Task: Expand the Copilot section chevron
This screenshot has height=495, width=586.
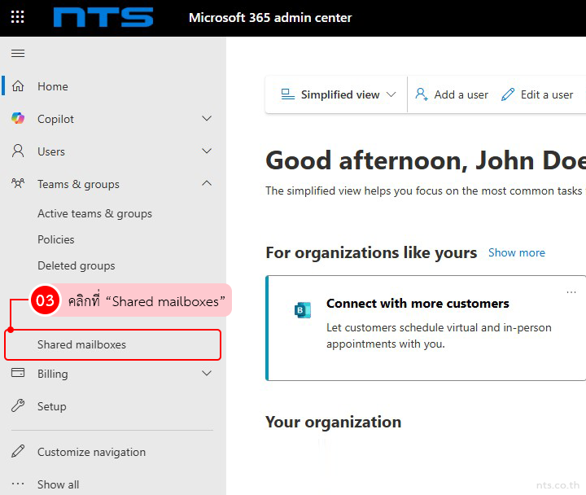Action: (207, 119)
